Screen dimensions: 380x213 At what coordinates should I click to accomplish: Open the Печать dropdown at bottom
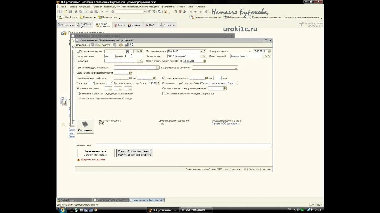[235, 169]
